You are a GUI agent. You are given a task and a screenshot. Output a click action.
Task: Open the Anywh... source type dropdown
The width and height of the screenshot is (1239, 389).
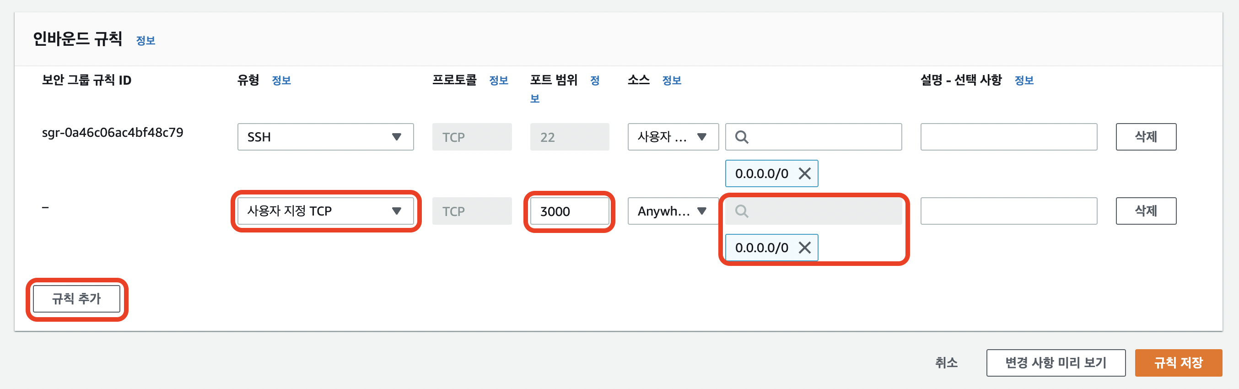coord(673,211)
